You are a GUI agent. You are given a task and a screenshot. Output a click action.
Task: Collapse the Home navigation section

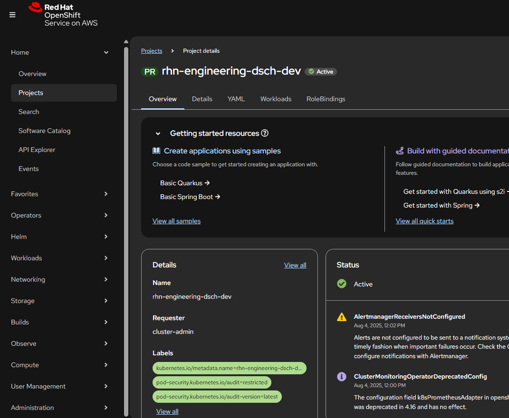[106, 53]
